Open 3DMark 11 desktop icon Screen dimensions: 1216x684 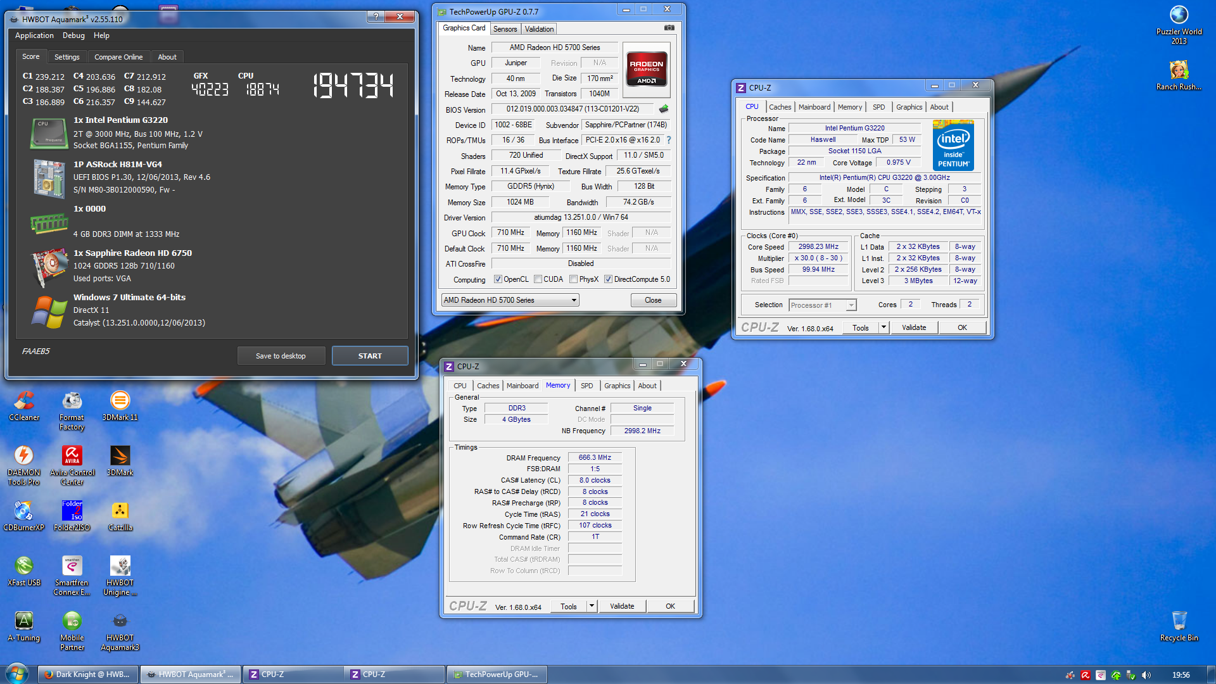coord(120,405)
